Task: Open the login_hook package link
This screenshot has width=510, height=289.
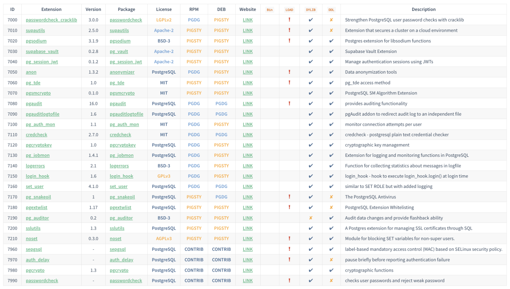Action: [121, 176]
